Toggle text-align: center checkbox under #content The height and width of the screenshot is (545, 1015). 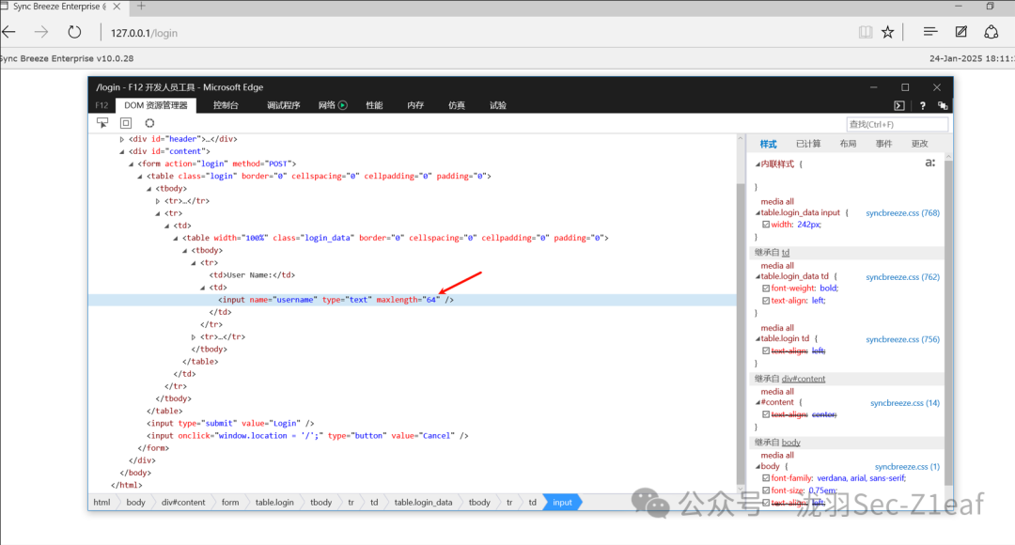[x=766, y=414]
